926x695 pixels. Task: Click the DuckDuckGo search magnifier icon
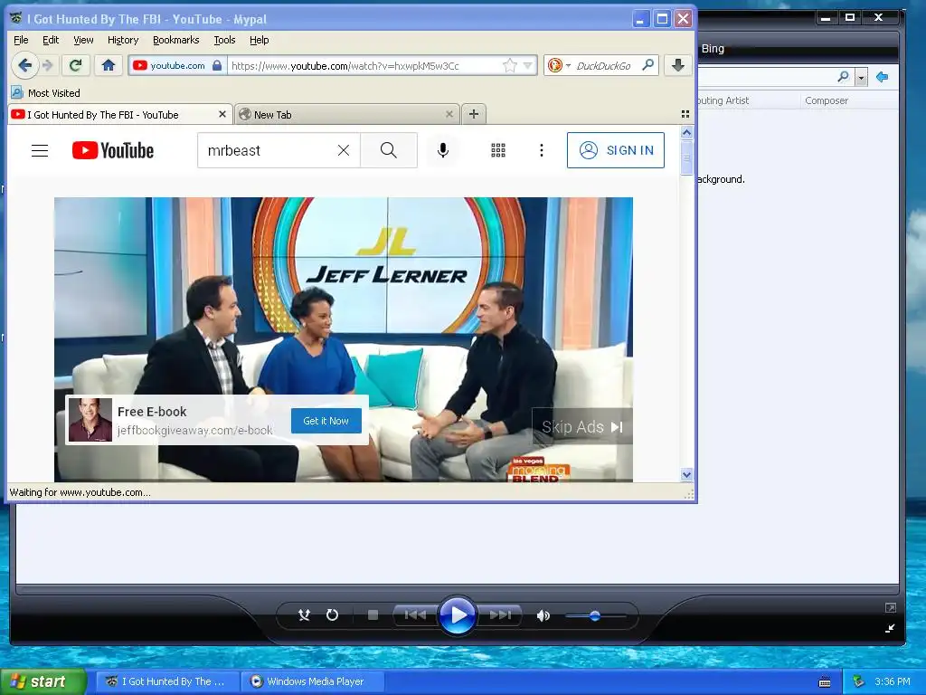[647, 64]
